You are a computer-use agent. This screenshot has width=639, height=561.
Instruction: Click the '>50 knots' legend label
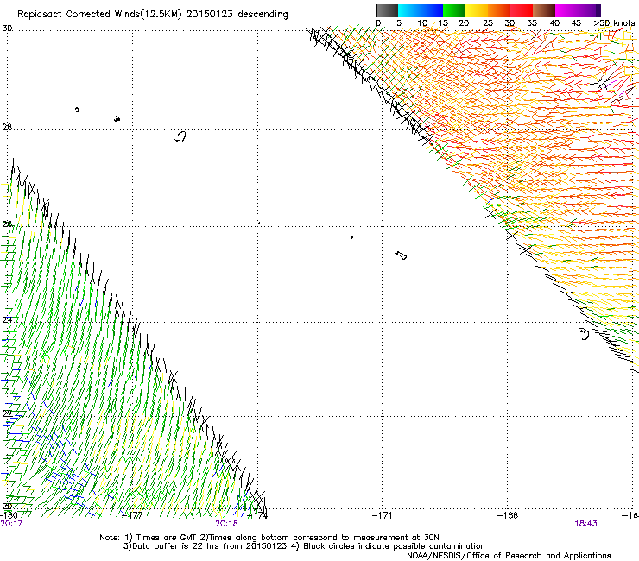tap(614, 23)
